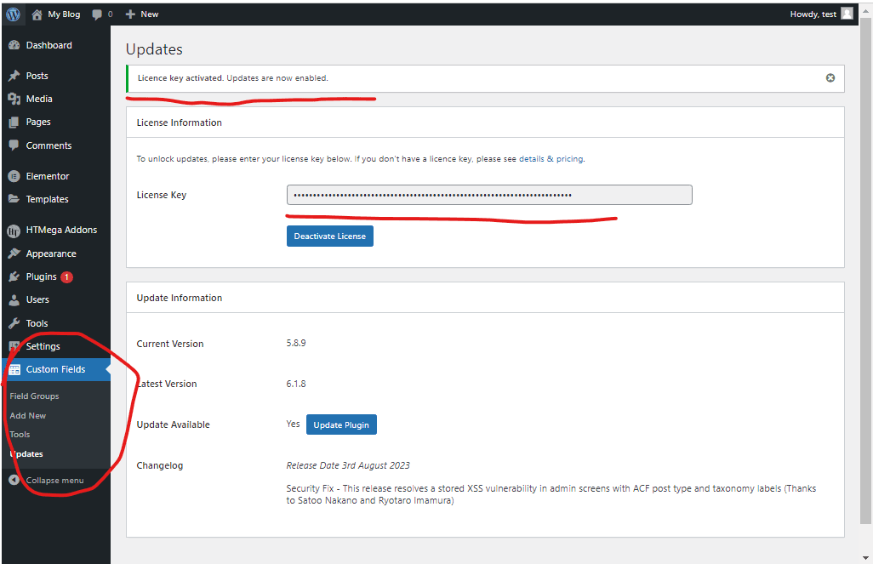Click the Dashboard gauge icon
This screenshot has height=564, width=873.
click(x=14, y=46)
